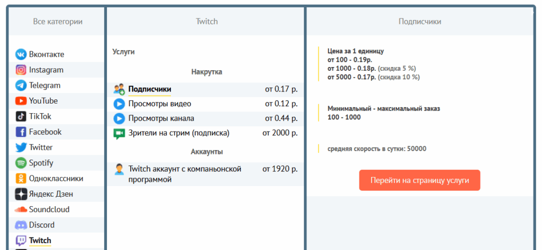
Task: Click the Discord icon
Action: coord(21,225)
